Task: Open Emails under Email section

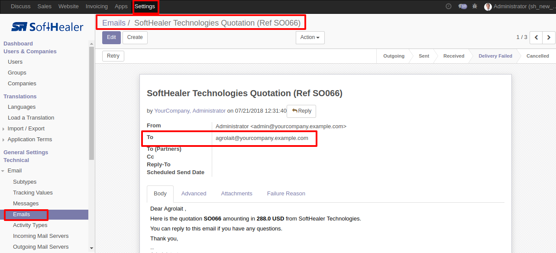Action: click(x=44, y=214)
